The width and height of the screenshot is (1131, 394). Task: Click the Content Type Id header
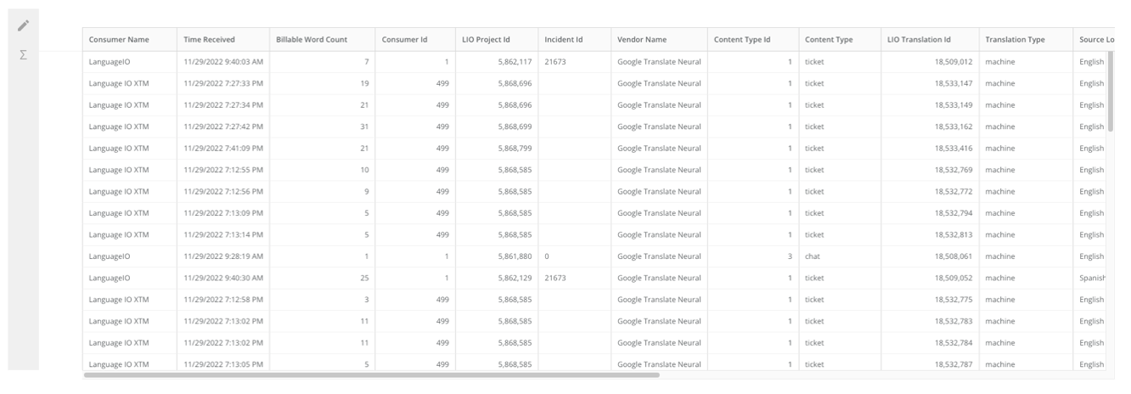click(x=742, y=40)
